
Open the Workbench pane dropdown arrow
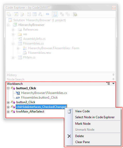pos(113,84)
